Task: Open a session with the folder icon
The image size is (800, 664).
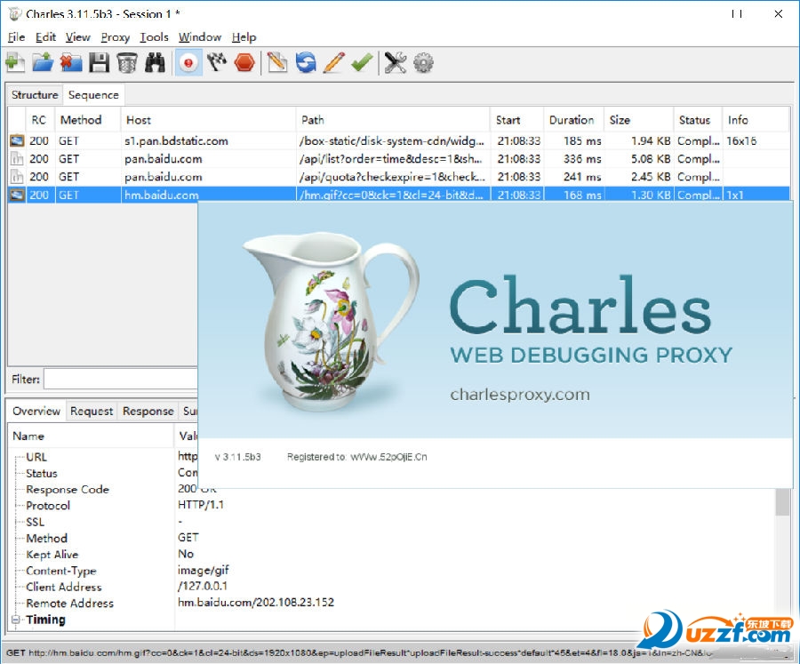Action: click(43, 63)
